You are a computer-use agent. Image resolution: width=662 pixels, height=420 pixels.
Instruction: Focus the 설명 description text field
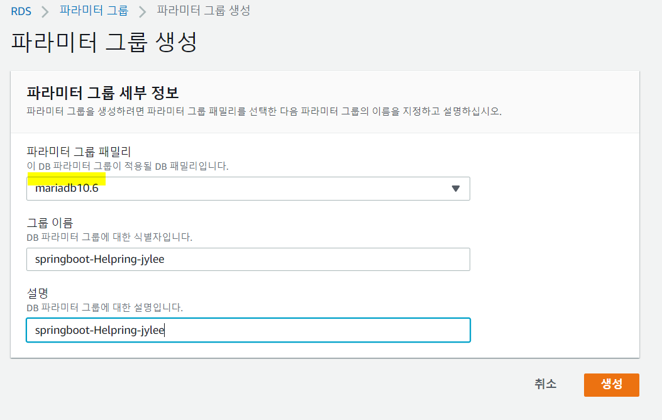[248, 330]
